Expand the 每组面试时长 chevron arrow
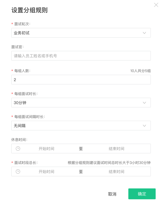The image size is (162, 203). 144,103
